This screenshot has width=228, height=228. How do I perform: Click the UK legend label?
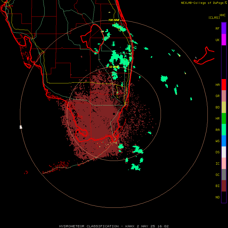(217, 40)
